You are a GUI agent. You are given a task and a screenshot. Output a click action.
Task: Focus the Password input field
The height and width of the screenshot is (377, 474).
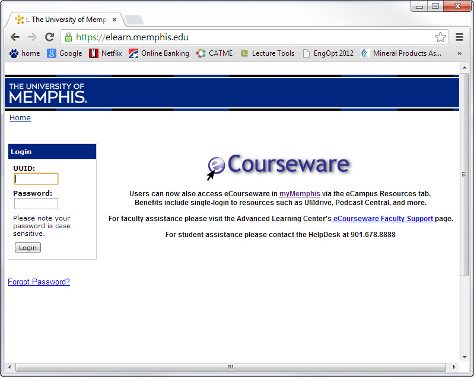point(36,203)
